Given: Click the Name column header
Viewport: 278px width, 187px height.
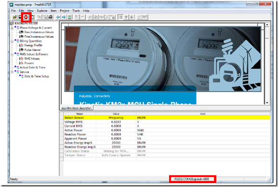Looking at the screenshot, I should (79, 114).
